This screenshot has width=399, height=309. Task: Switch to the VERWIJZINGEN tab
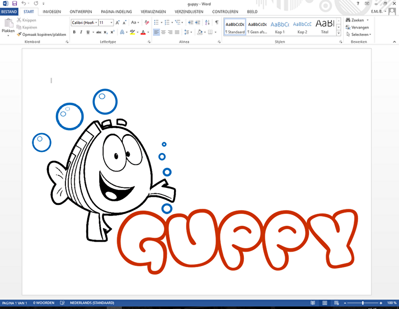(x=153, y=11)
